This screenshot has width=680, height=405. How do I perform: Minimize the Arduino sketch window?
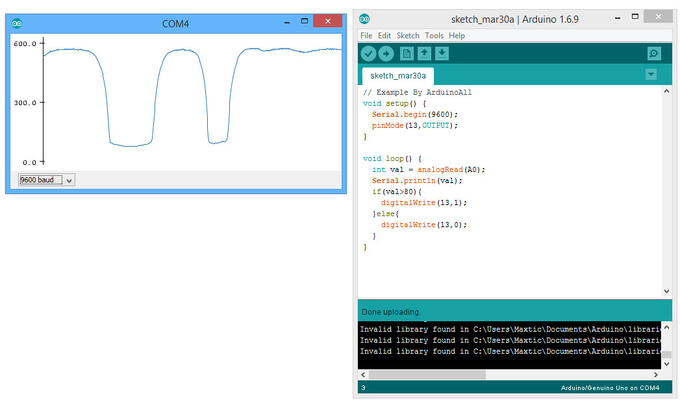[x=618, y=18]
